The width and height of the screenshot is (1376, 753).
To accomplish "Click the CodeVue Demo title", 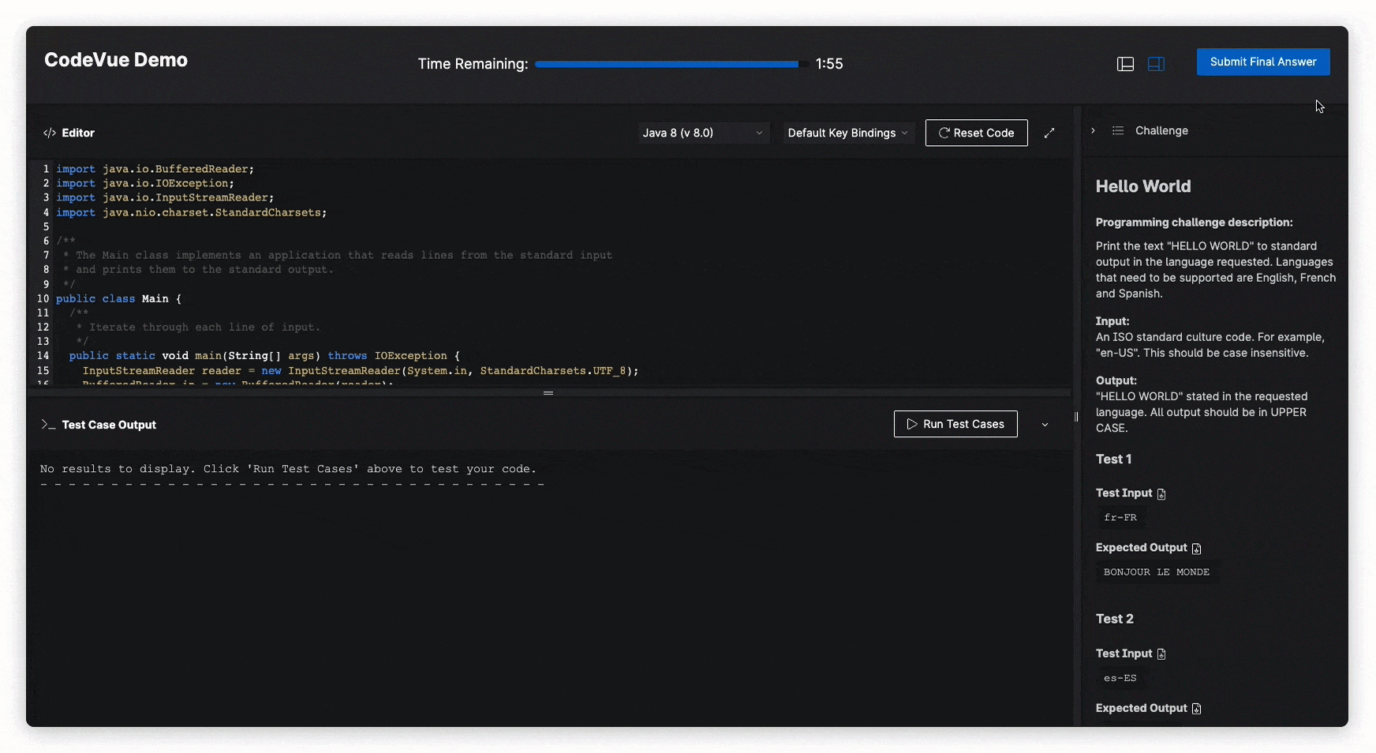I will (x=116, y=60).
